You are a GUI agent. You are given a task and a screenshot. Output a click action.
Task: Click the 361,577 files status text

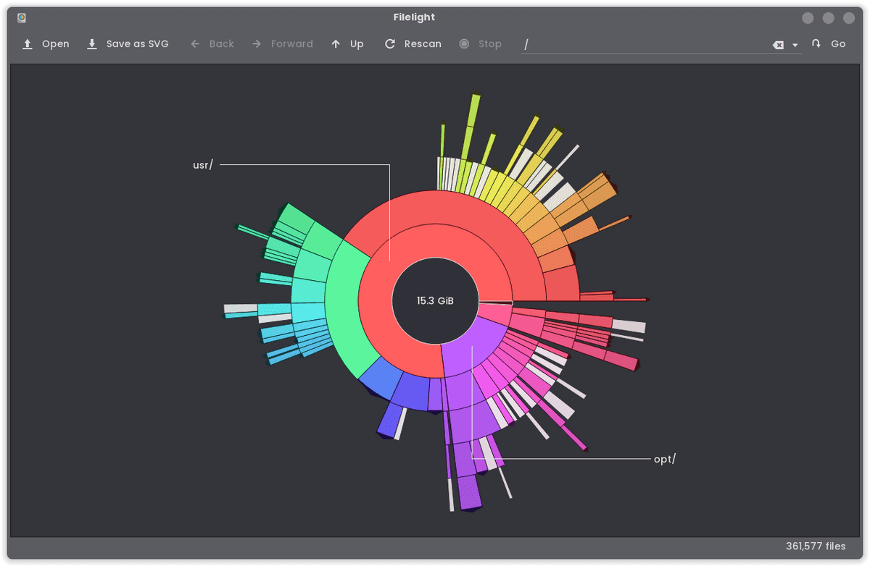[x=816, y=546]
